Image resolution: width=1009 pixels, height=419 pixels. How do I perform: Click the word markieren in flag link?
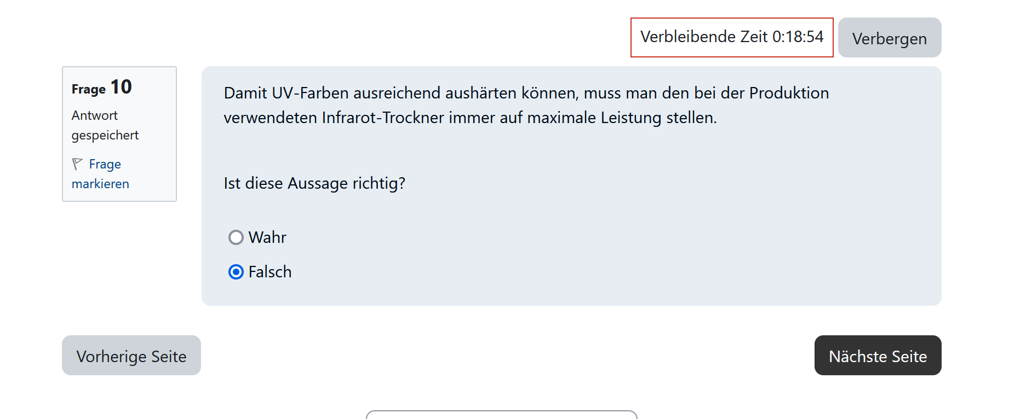(x=100, y=184)
